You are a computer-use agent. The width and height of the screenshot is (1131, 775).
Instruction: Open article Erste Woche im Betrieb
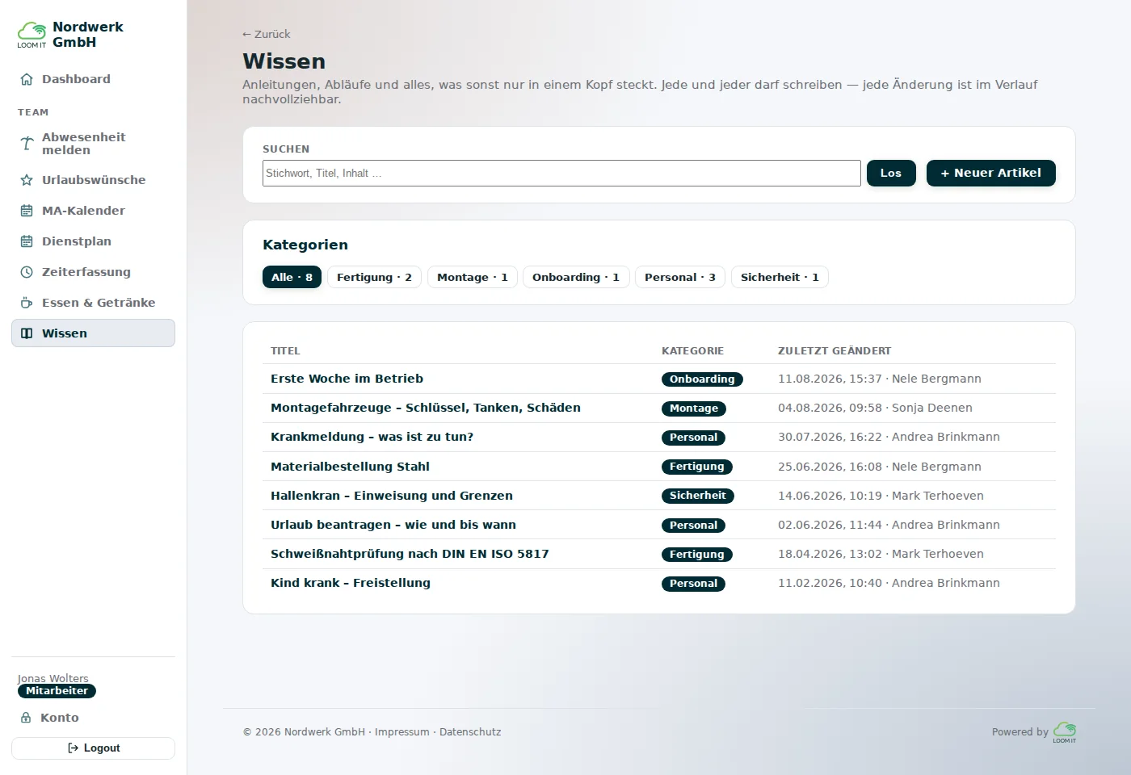347,379
